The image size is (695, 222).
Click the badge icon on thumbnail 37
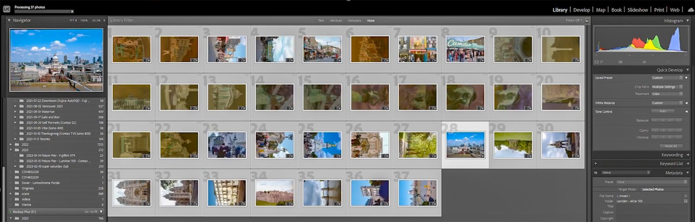coord(433,203)
